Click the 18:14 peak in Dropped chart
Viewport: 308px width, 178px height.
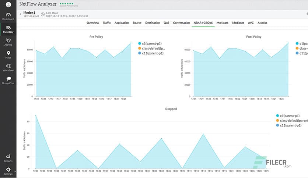[203, 134]
